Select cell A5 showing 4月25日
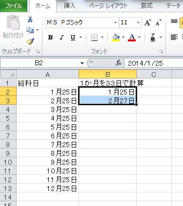The height and width of the screenshot is (206, 183). click(47, 118)
